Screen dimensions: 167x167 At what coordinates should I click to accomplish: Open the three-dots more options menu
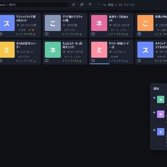click(98, 5)
